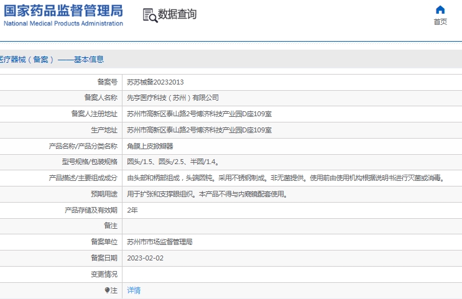
Task: Click the address value in 生产地址 row
Action: [200, 130]
